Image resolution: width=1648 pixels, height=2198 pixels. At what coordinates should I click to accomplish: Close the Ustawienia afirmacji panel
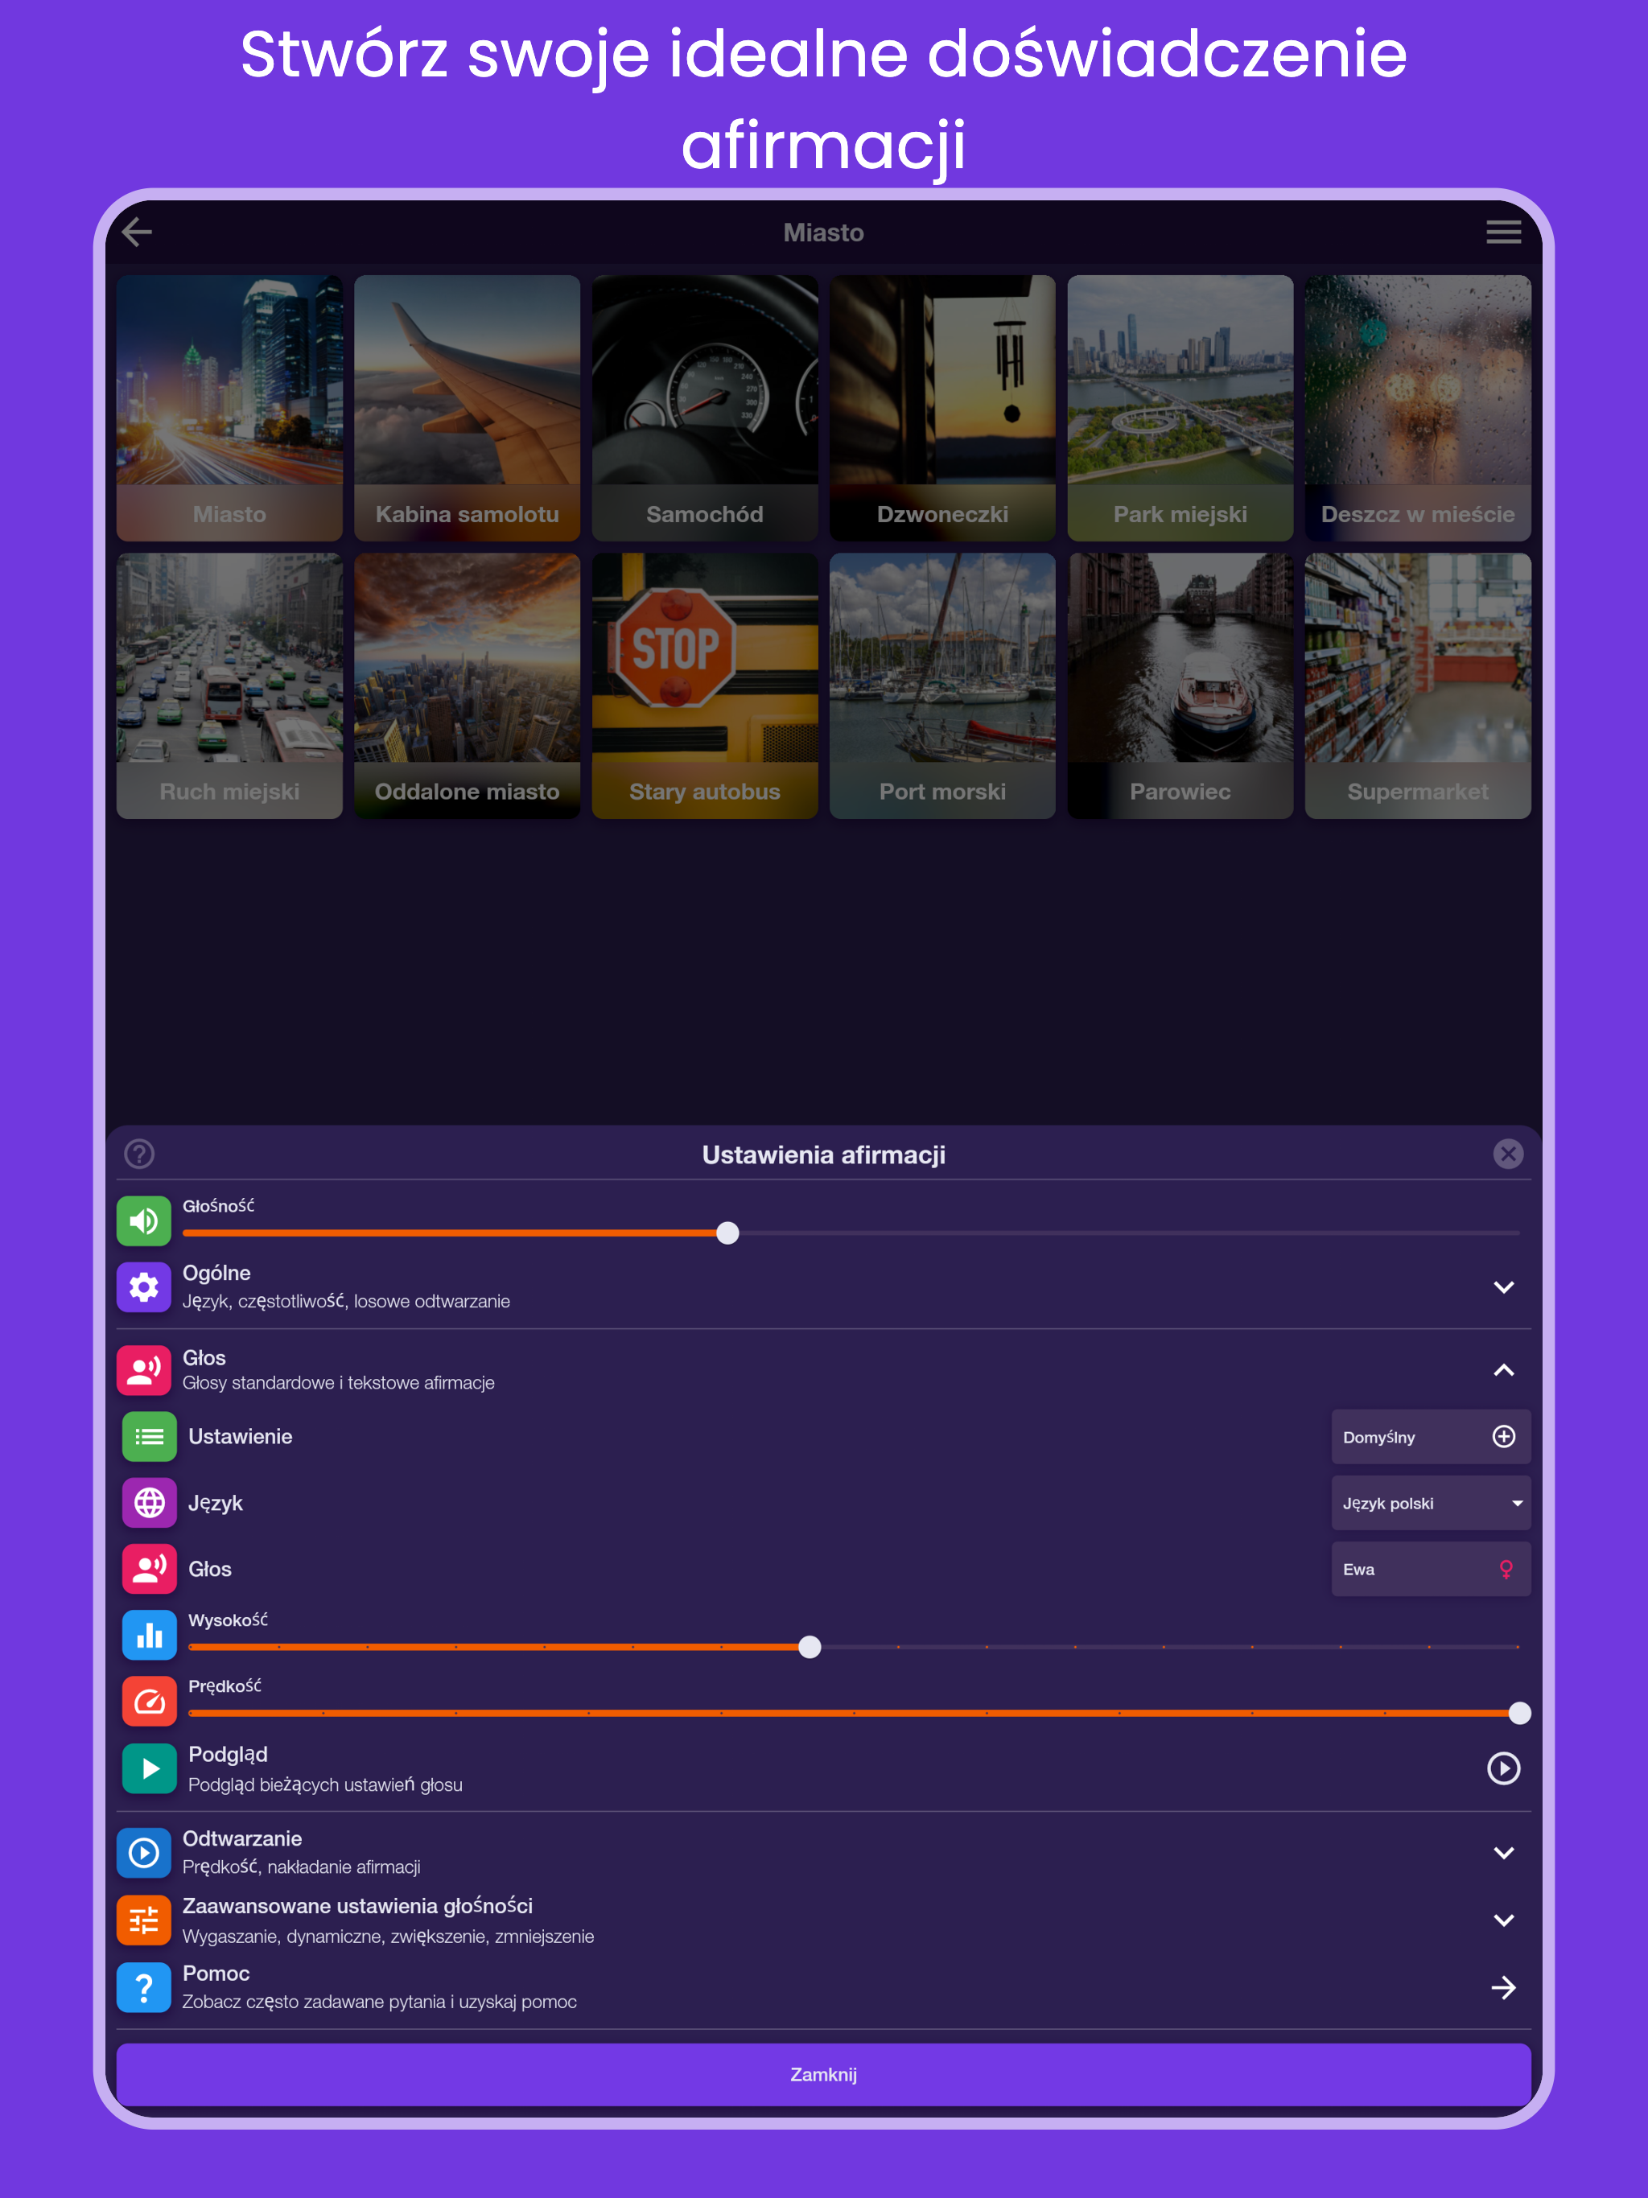pyautogui.click(x=1508, y=1154)
